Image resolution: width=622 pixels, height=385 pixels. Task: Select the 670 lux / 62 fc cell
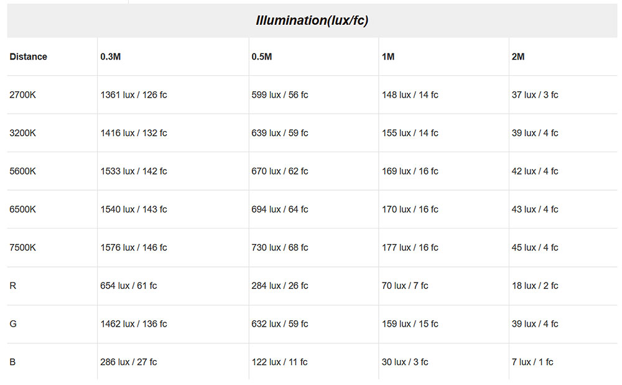[x=280, y=171]
